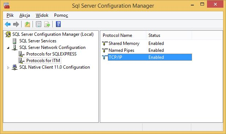The image size is (226, 134).
Task: Click the up one level folder icon
Action: coord(27,24)
